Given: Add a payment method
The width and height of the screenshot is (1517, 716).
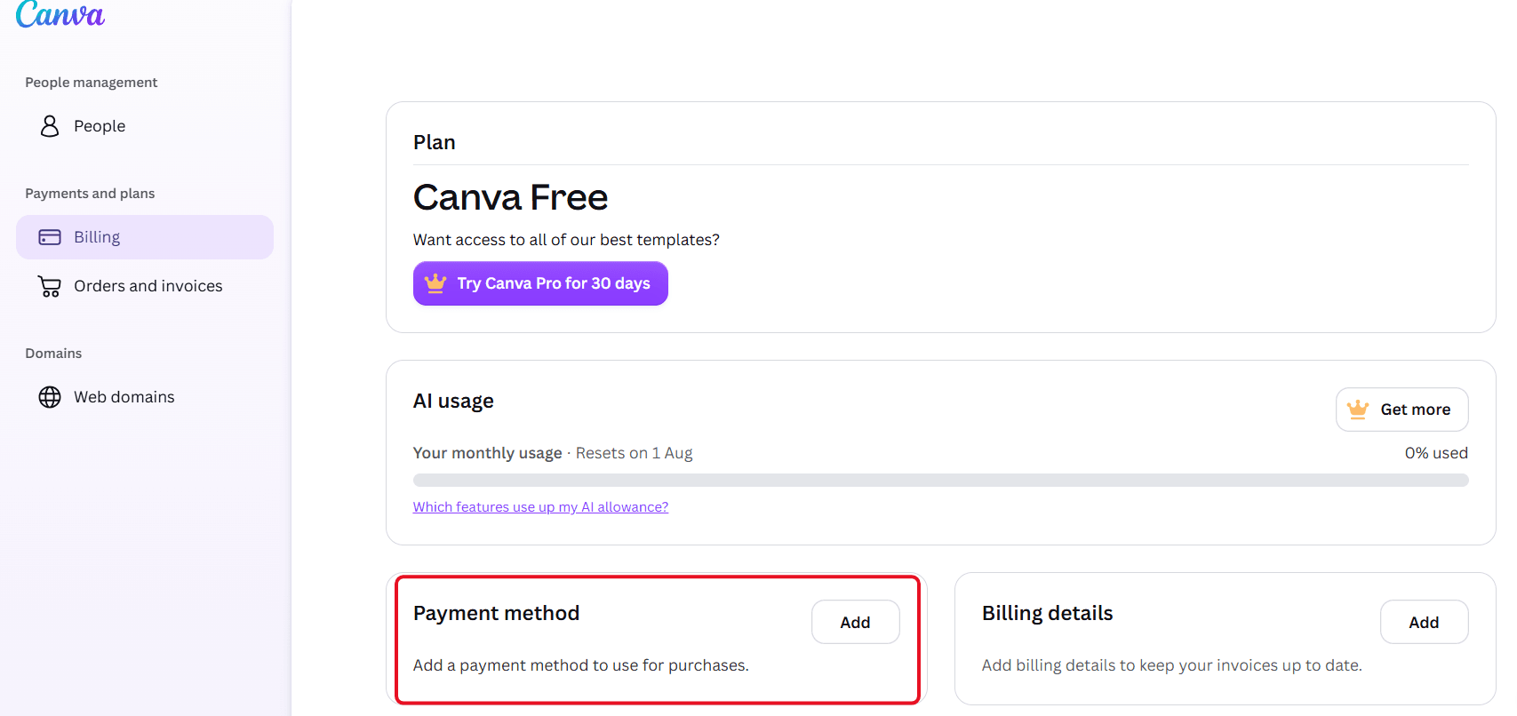Looking at the screenshot, I should click(856, 622).
